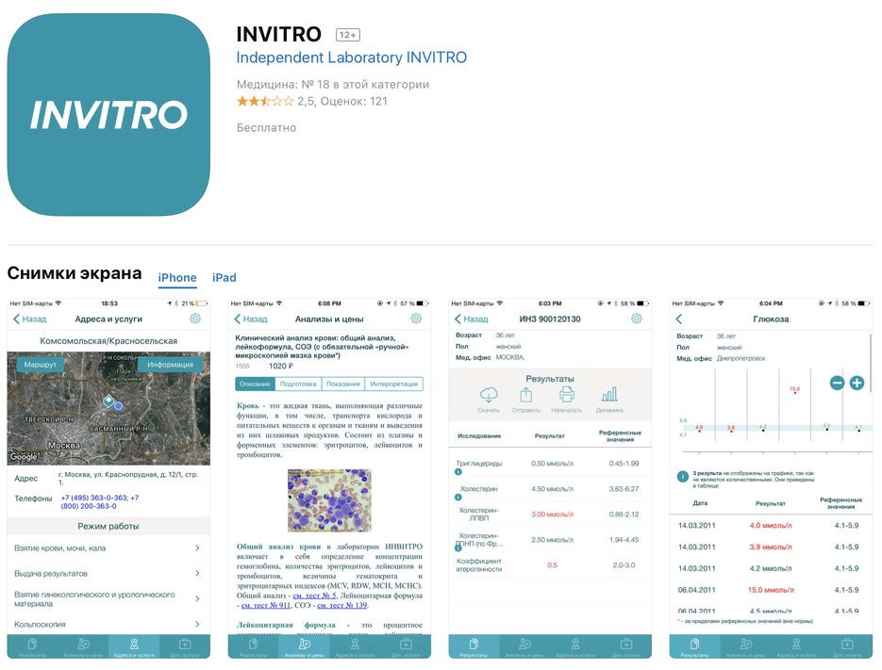Open Результаты tab in Адреса и услуги screen
The image size is (882, 670).
(x=32, y=646)
